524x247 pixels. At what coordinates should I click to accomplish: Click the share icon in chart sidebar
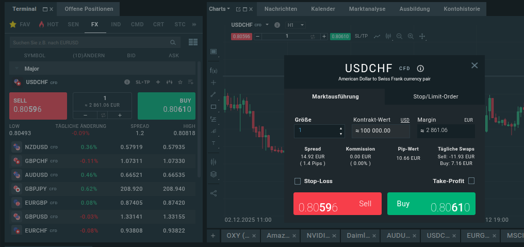pos(214,193)
